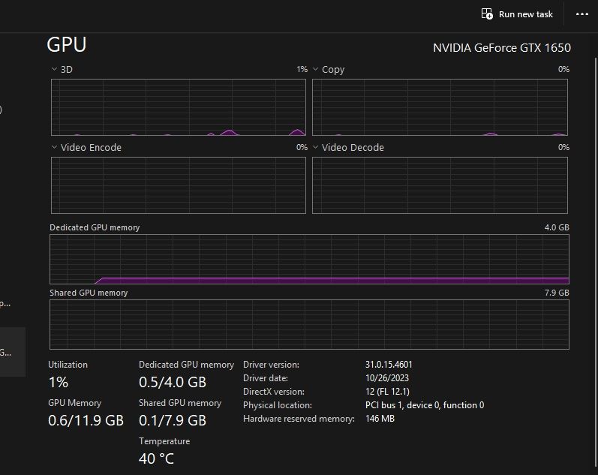Screen dimensions: 598x475
Task: Click inside the 3D usage graph
Action: [179, 107]
